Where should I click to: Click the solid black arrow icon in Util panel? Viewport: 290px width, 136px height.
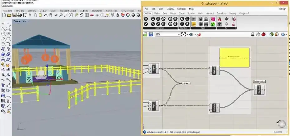[226, 19]
